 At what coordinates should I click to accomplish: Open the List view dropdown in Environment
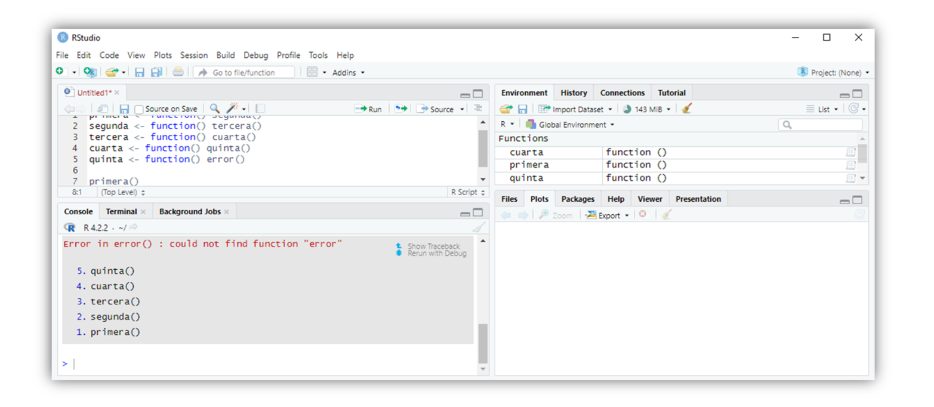(x=822, y=109)
